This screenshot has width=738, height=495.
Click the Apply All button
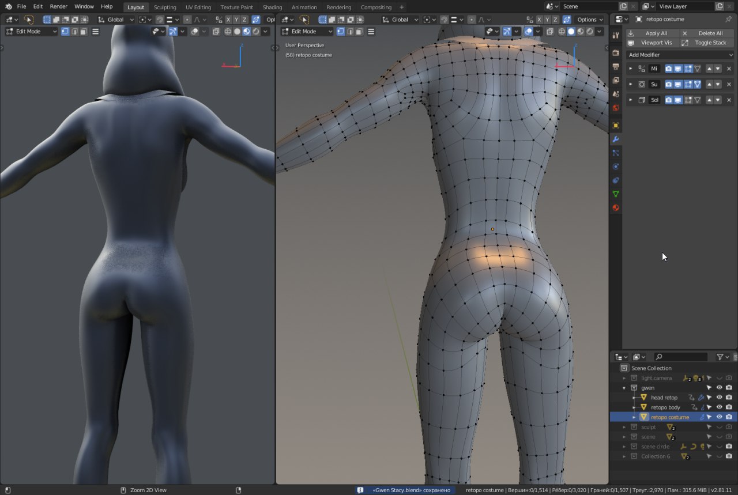pyautogui.click(x=652, y=33)
